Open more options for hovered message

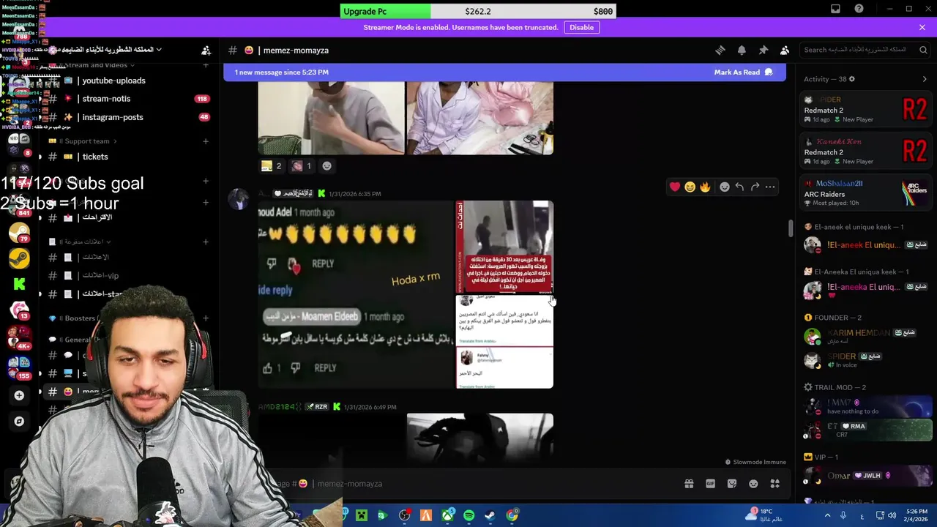(770, 187)
